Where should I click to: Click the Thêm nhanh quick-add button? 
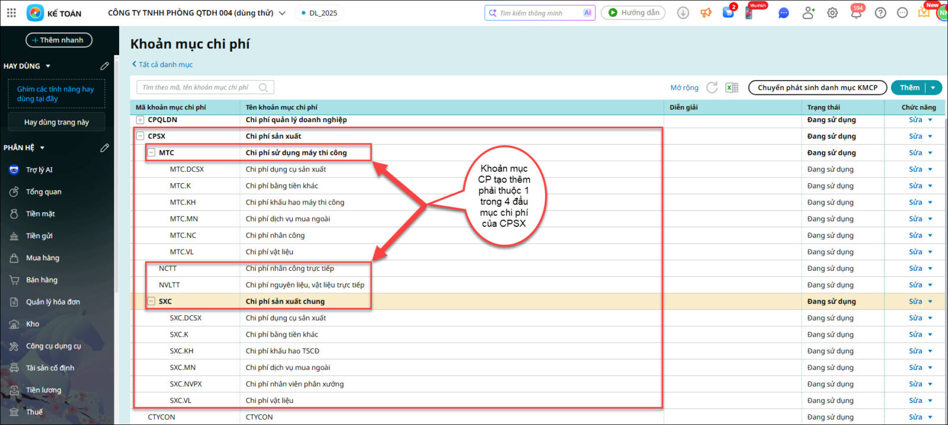[x=59, y=40]
